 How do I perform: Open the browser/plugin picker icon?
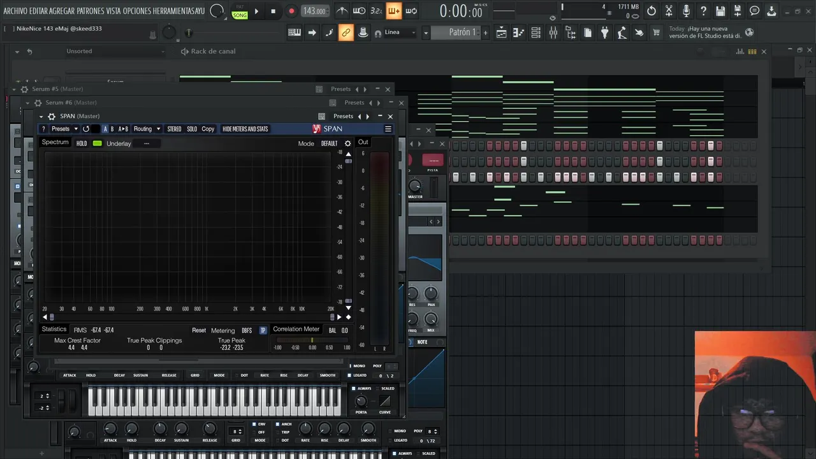point(571,33)
